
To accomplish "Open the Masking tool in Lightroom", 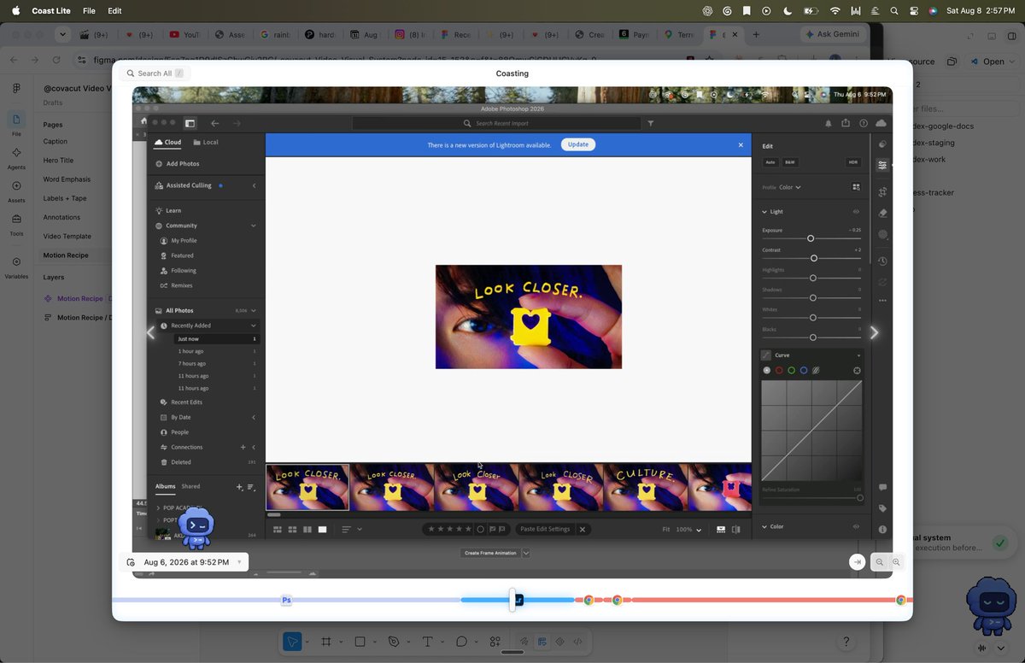I will click(882, 234).
